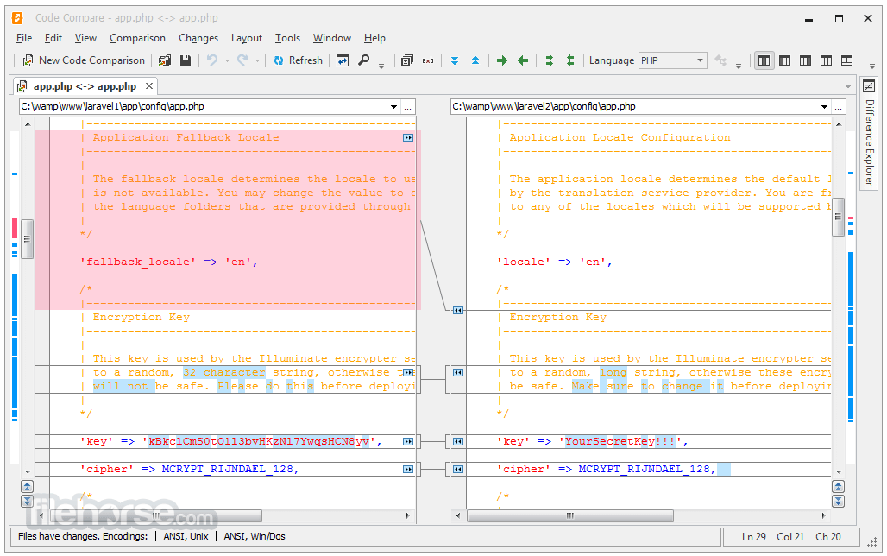Screen dimensions: 887x556
Task: Select the app.php <-> app.php tab
Action: (85, 86)
